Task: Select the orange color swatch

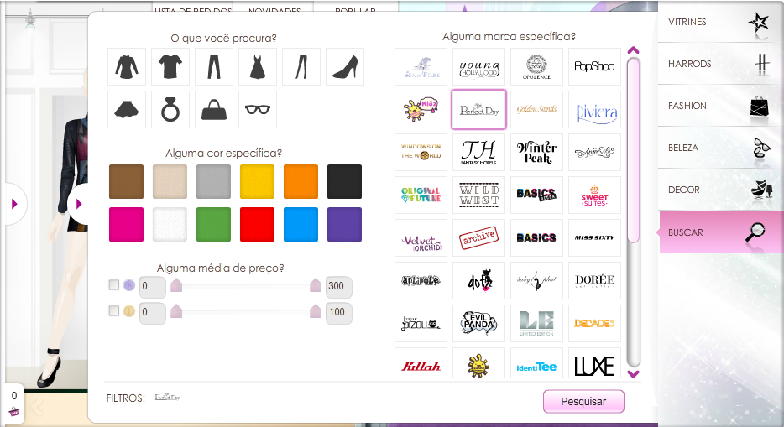Action: click(301, 182)
